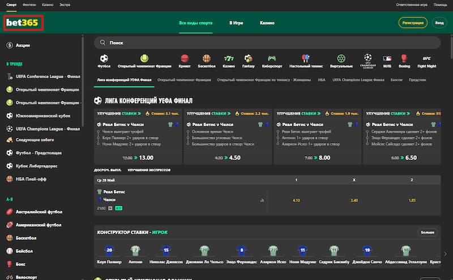Viewport: 453px width, 280px height.
Task: Open Южноамериканский кубок in sidebar
Action: [x=39, y=116]
